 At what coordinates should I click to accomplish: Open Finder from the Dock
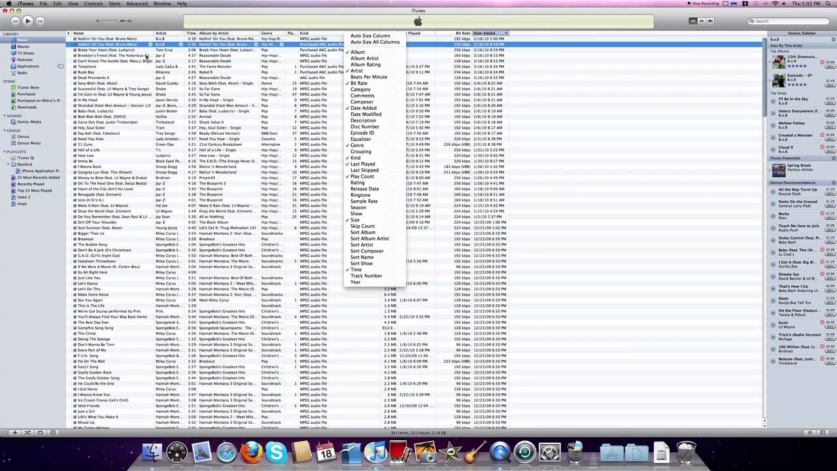point(152,451)
